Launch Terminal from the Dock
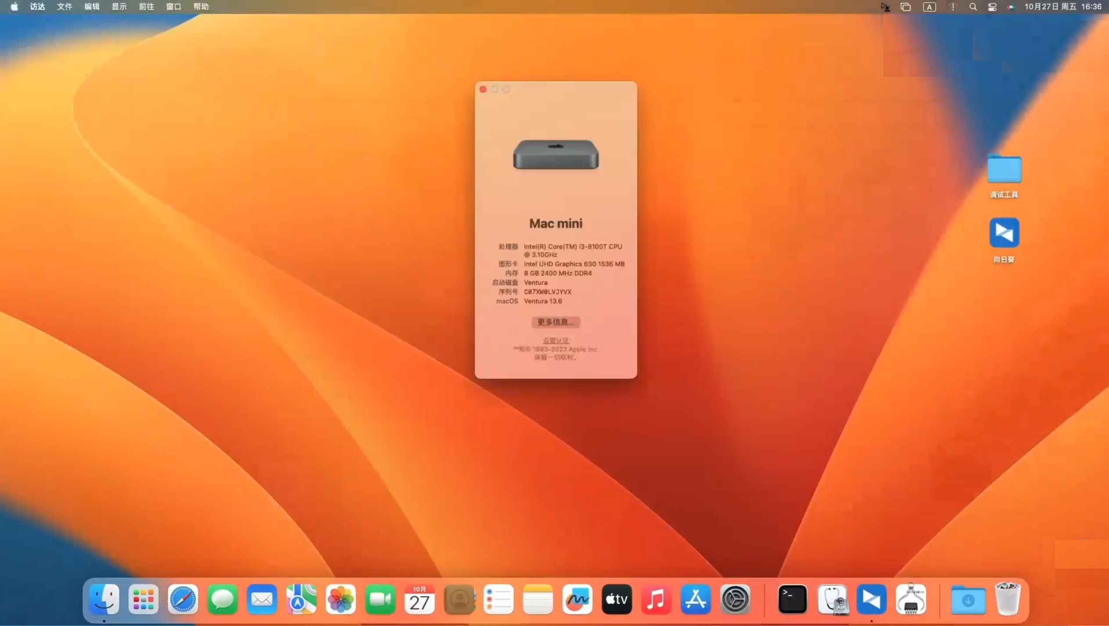This screenshot has width=1109, height=626. 793,599
